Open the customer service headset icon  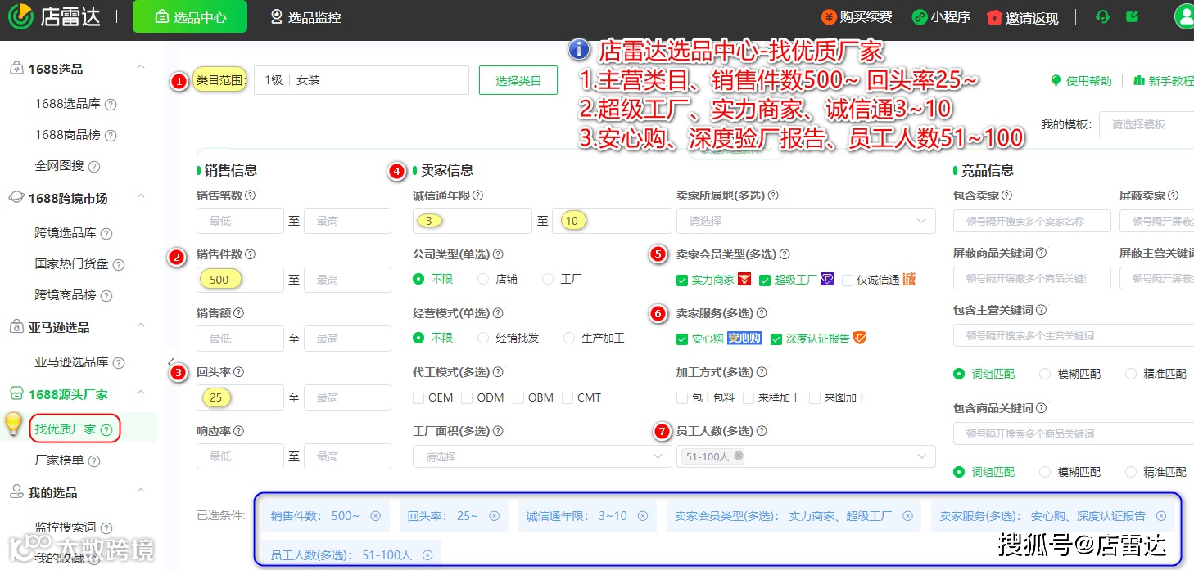(1102, 16)
